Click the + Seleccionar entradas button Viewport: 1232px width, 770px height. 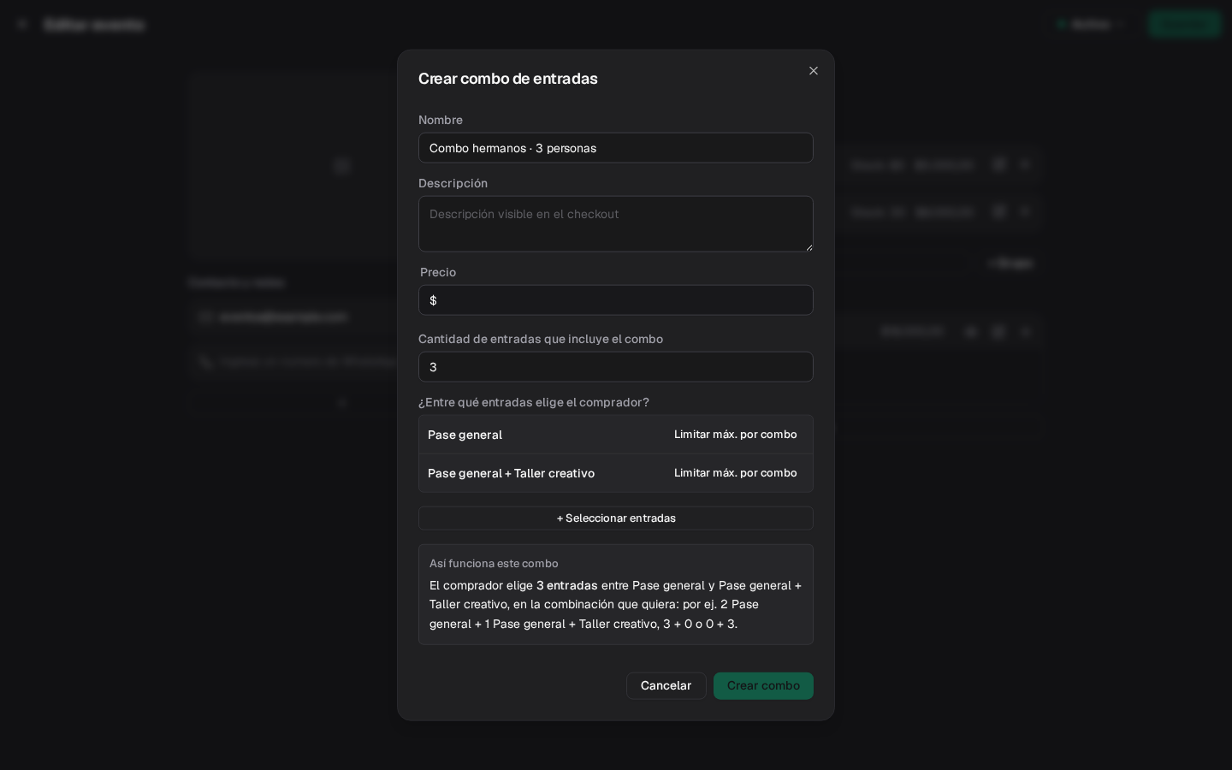click(x=616, y=518)
